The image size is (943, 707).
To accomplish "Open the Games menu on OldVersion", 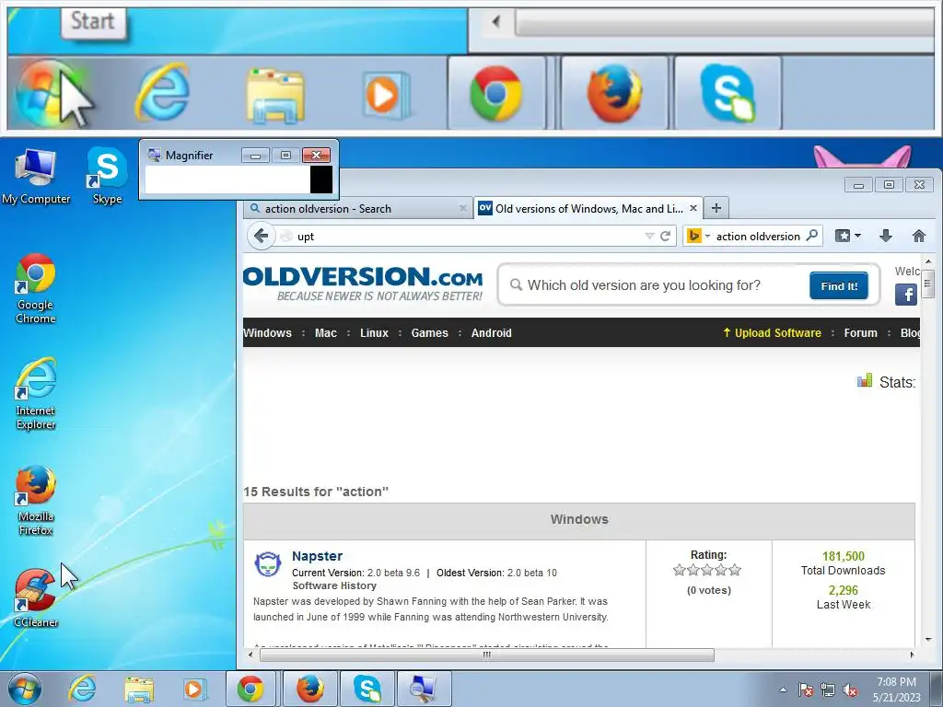I will (x=429, y=333).
